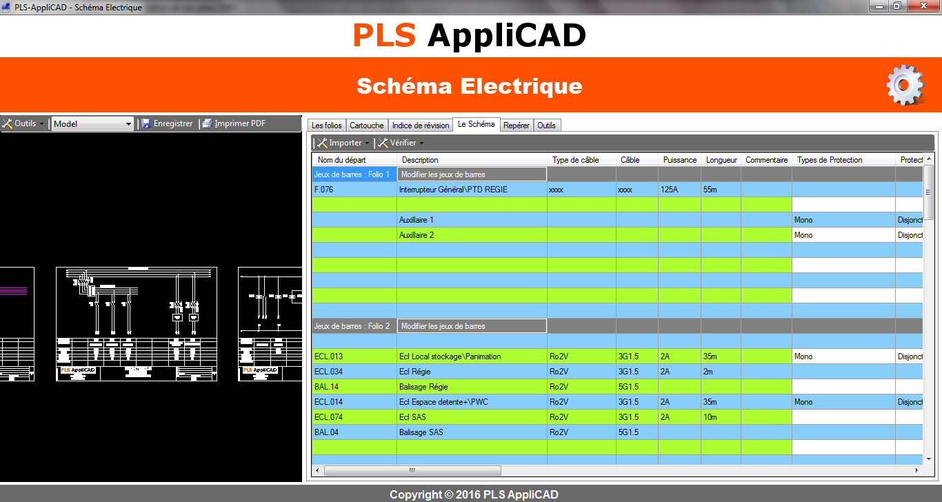The height and width of the screenshot is (502, 942).
Task: Click the Ecl Régie description cell
Action: [x=472, y=372]
